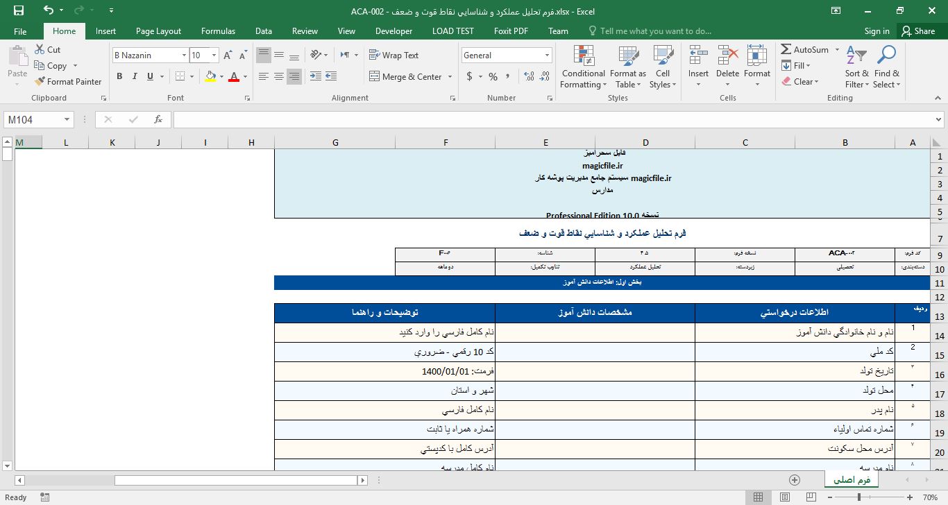The width and height of the screenshot is (948, 505).
Task: Switch to the Formulas ribbon tab
Action: pyautogui.click(x=218, y=31)
